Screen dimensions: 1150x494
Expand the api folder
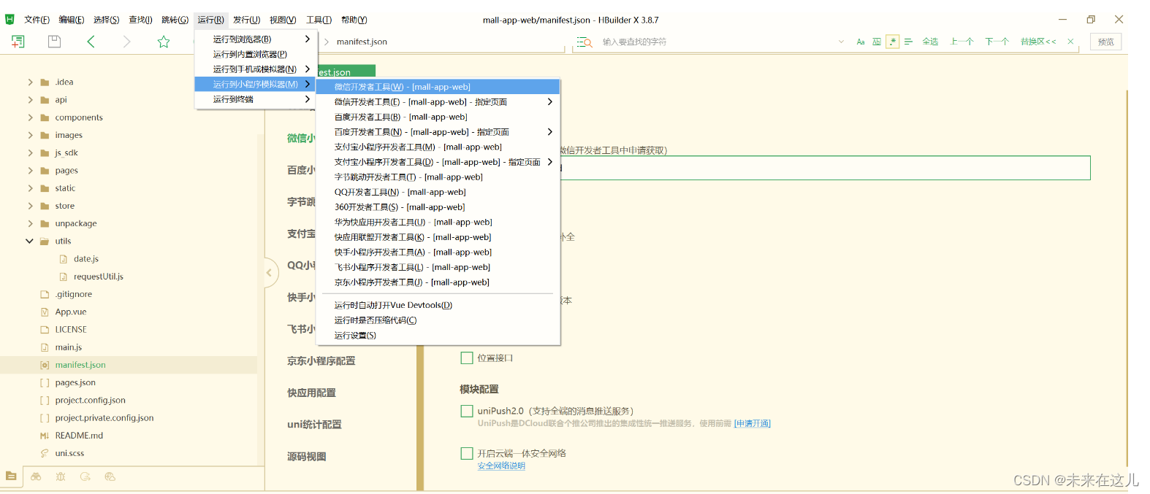coord(30,100)
